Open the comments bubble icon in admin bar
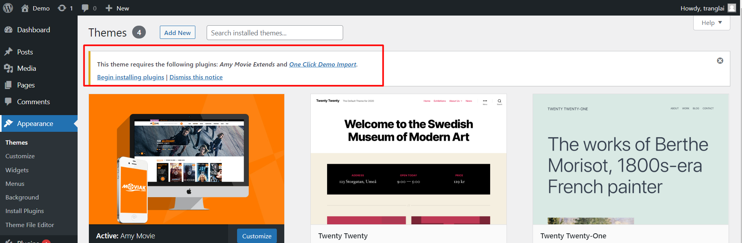Screen dimensions: 742x243 (x=85, y=8)
